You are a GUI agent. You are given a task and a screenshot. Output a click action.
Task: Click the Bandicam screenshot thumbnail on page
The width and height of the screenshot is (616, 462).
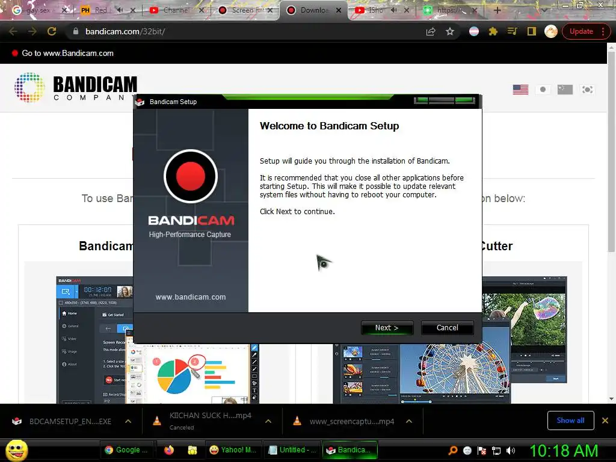[x=157, y=340]
